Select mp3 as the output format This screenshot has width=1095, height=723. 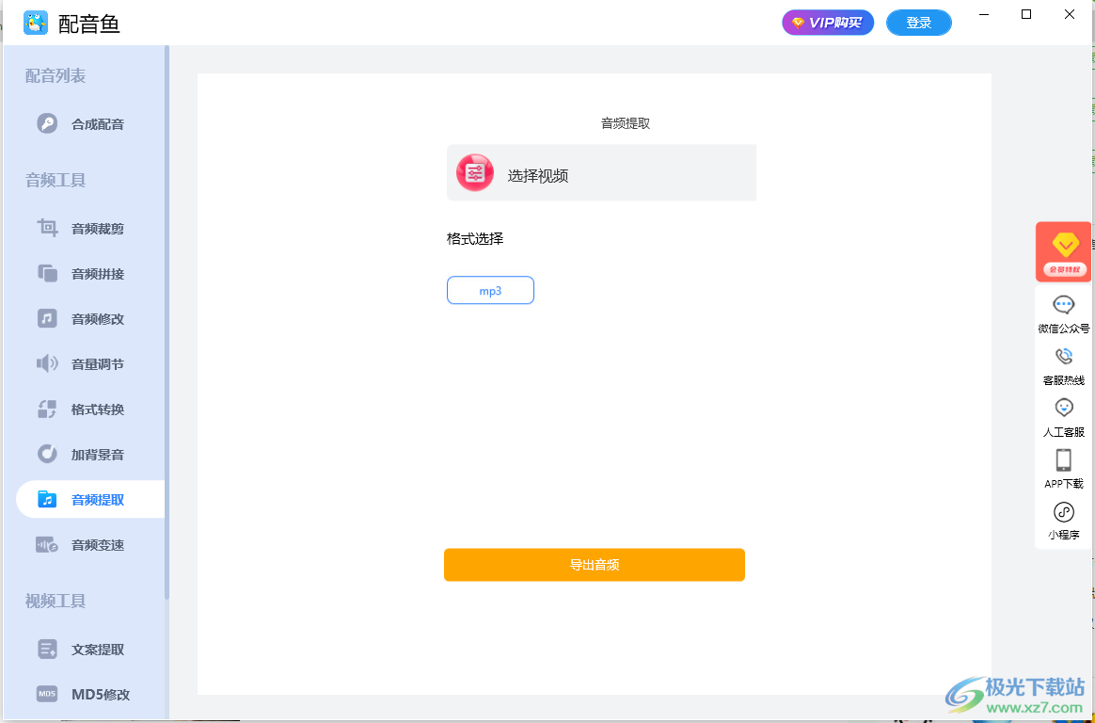coord(490,290)
